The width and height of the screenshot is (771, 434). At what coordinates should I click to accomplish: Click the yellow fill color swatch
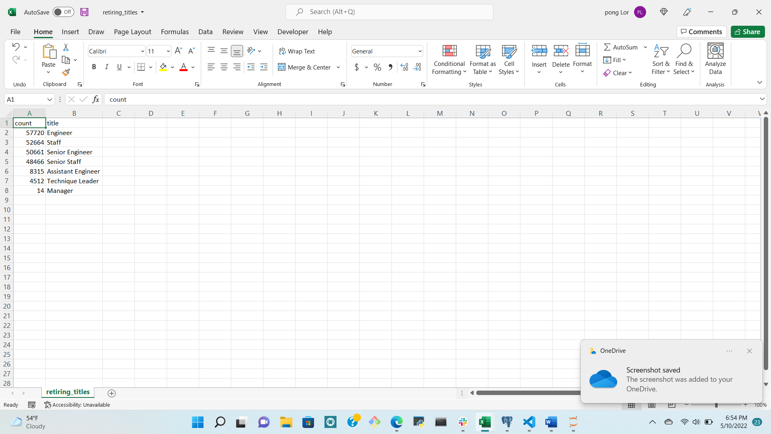tap(163, 67)
